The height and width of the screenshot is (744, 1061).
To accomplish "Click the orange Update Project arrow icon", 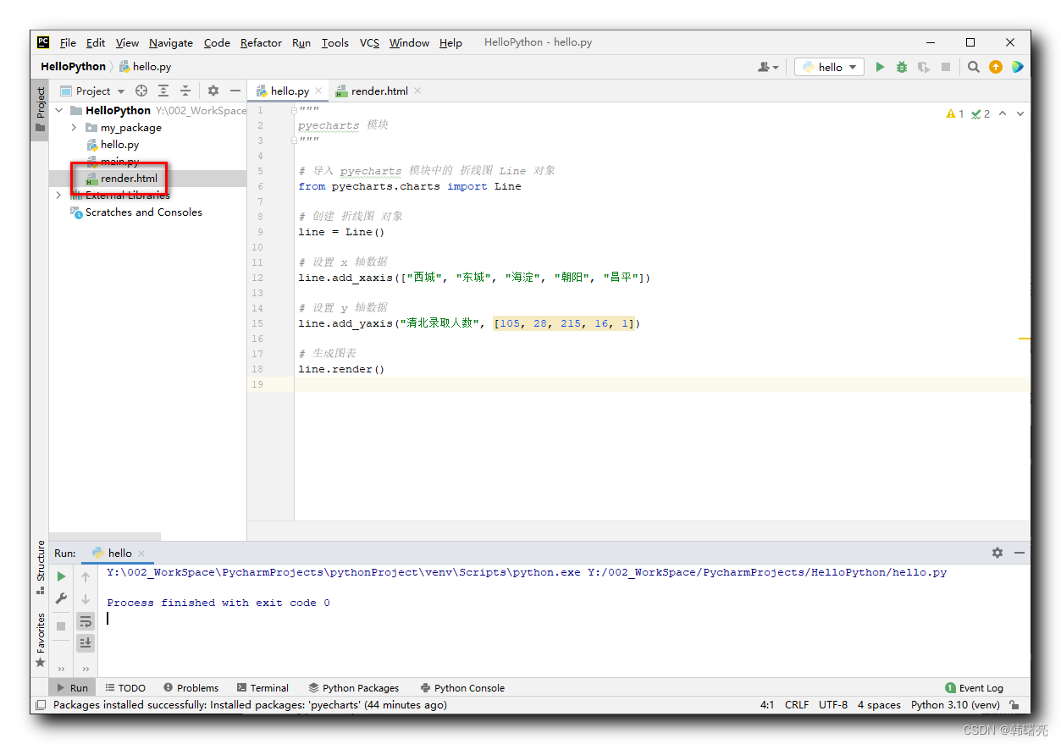I will 995,66.
